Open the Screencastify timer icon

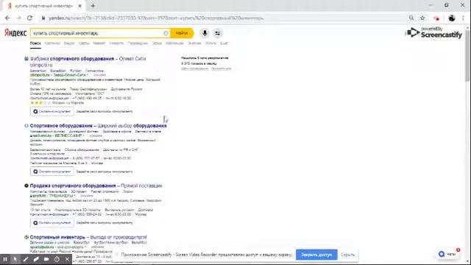57,259
